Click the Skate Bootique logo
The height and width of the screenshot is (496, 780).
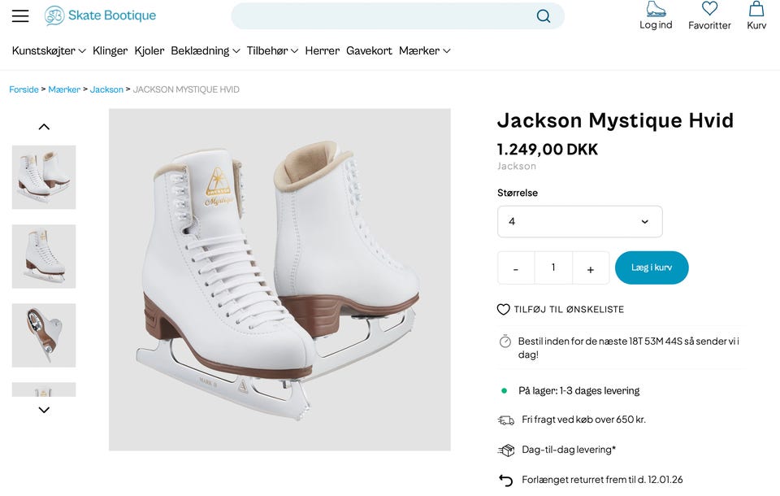tap(100, 15)
